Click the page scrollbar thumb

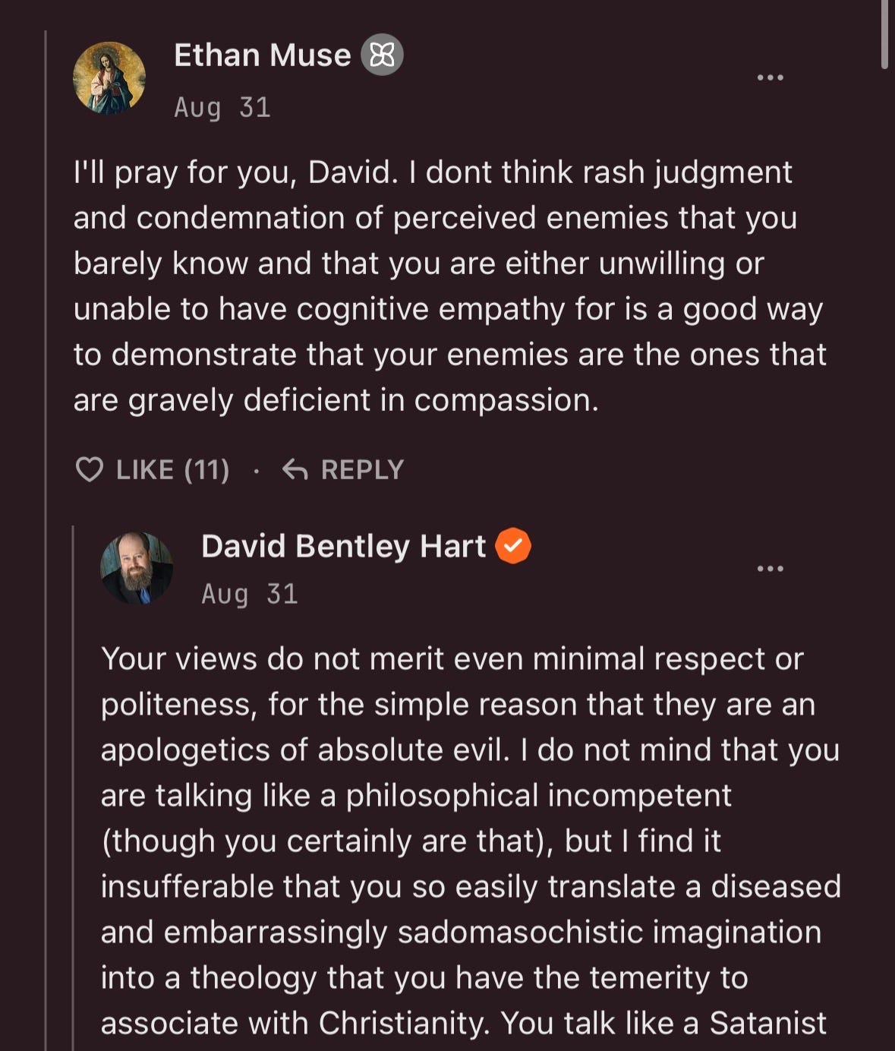[x=884, y=34]
